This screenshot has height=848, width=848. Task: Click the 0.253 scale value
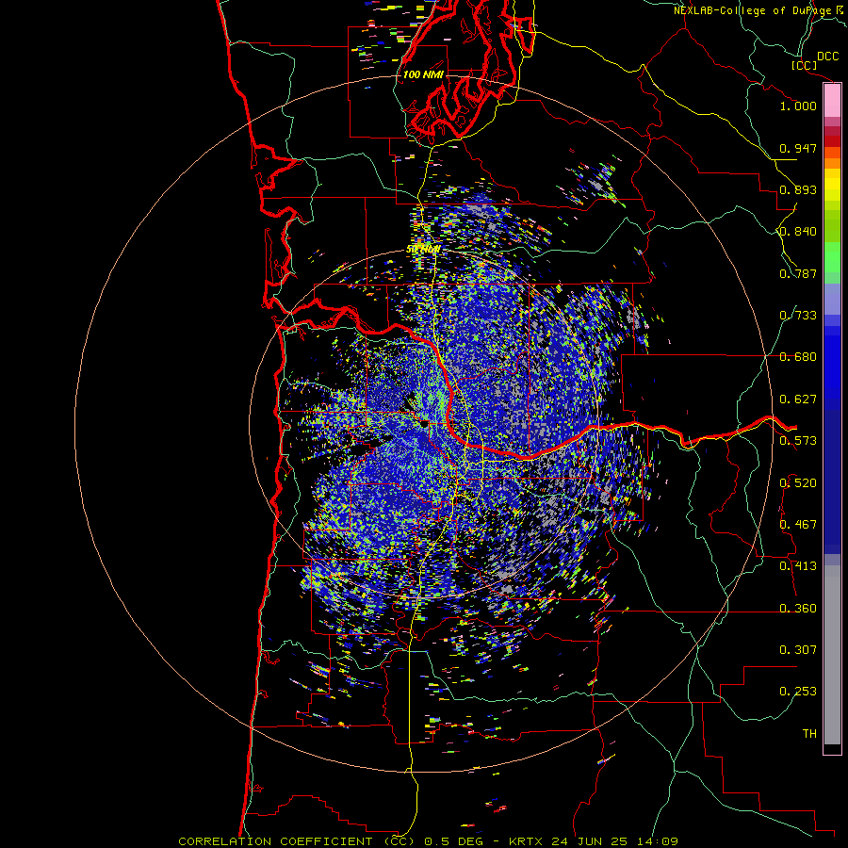click(x=798, y=692)
